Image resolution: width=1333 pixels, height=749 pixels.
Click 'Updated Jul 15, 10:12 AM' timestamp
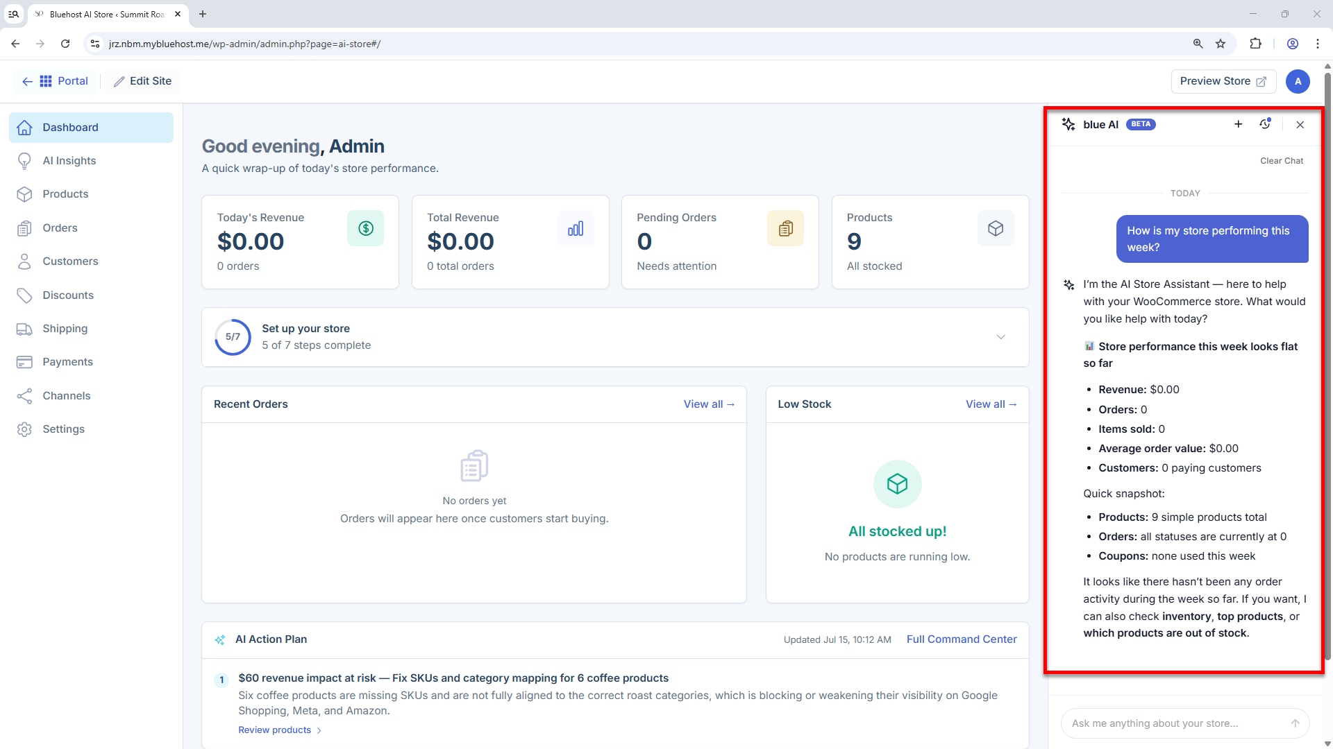[x=837, y=640]
